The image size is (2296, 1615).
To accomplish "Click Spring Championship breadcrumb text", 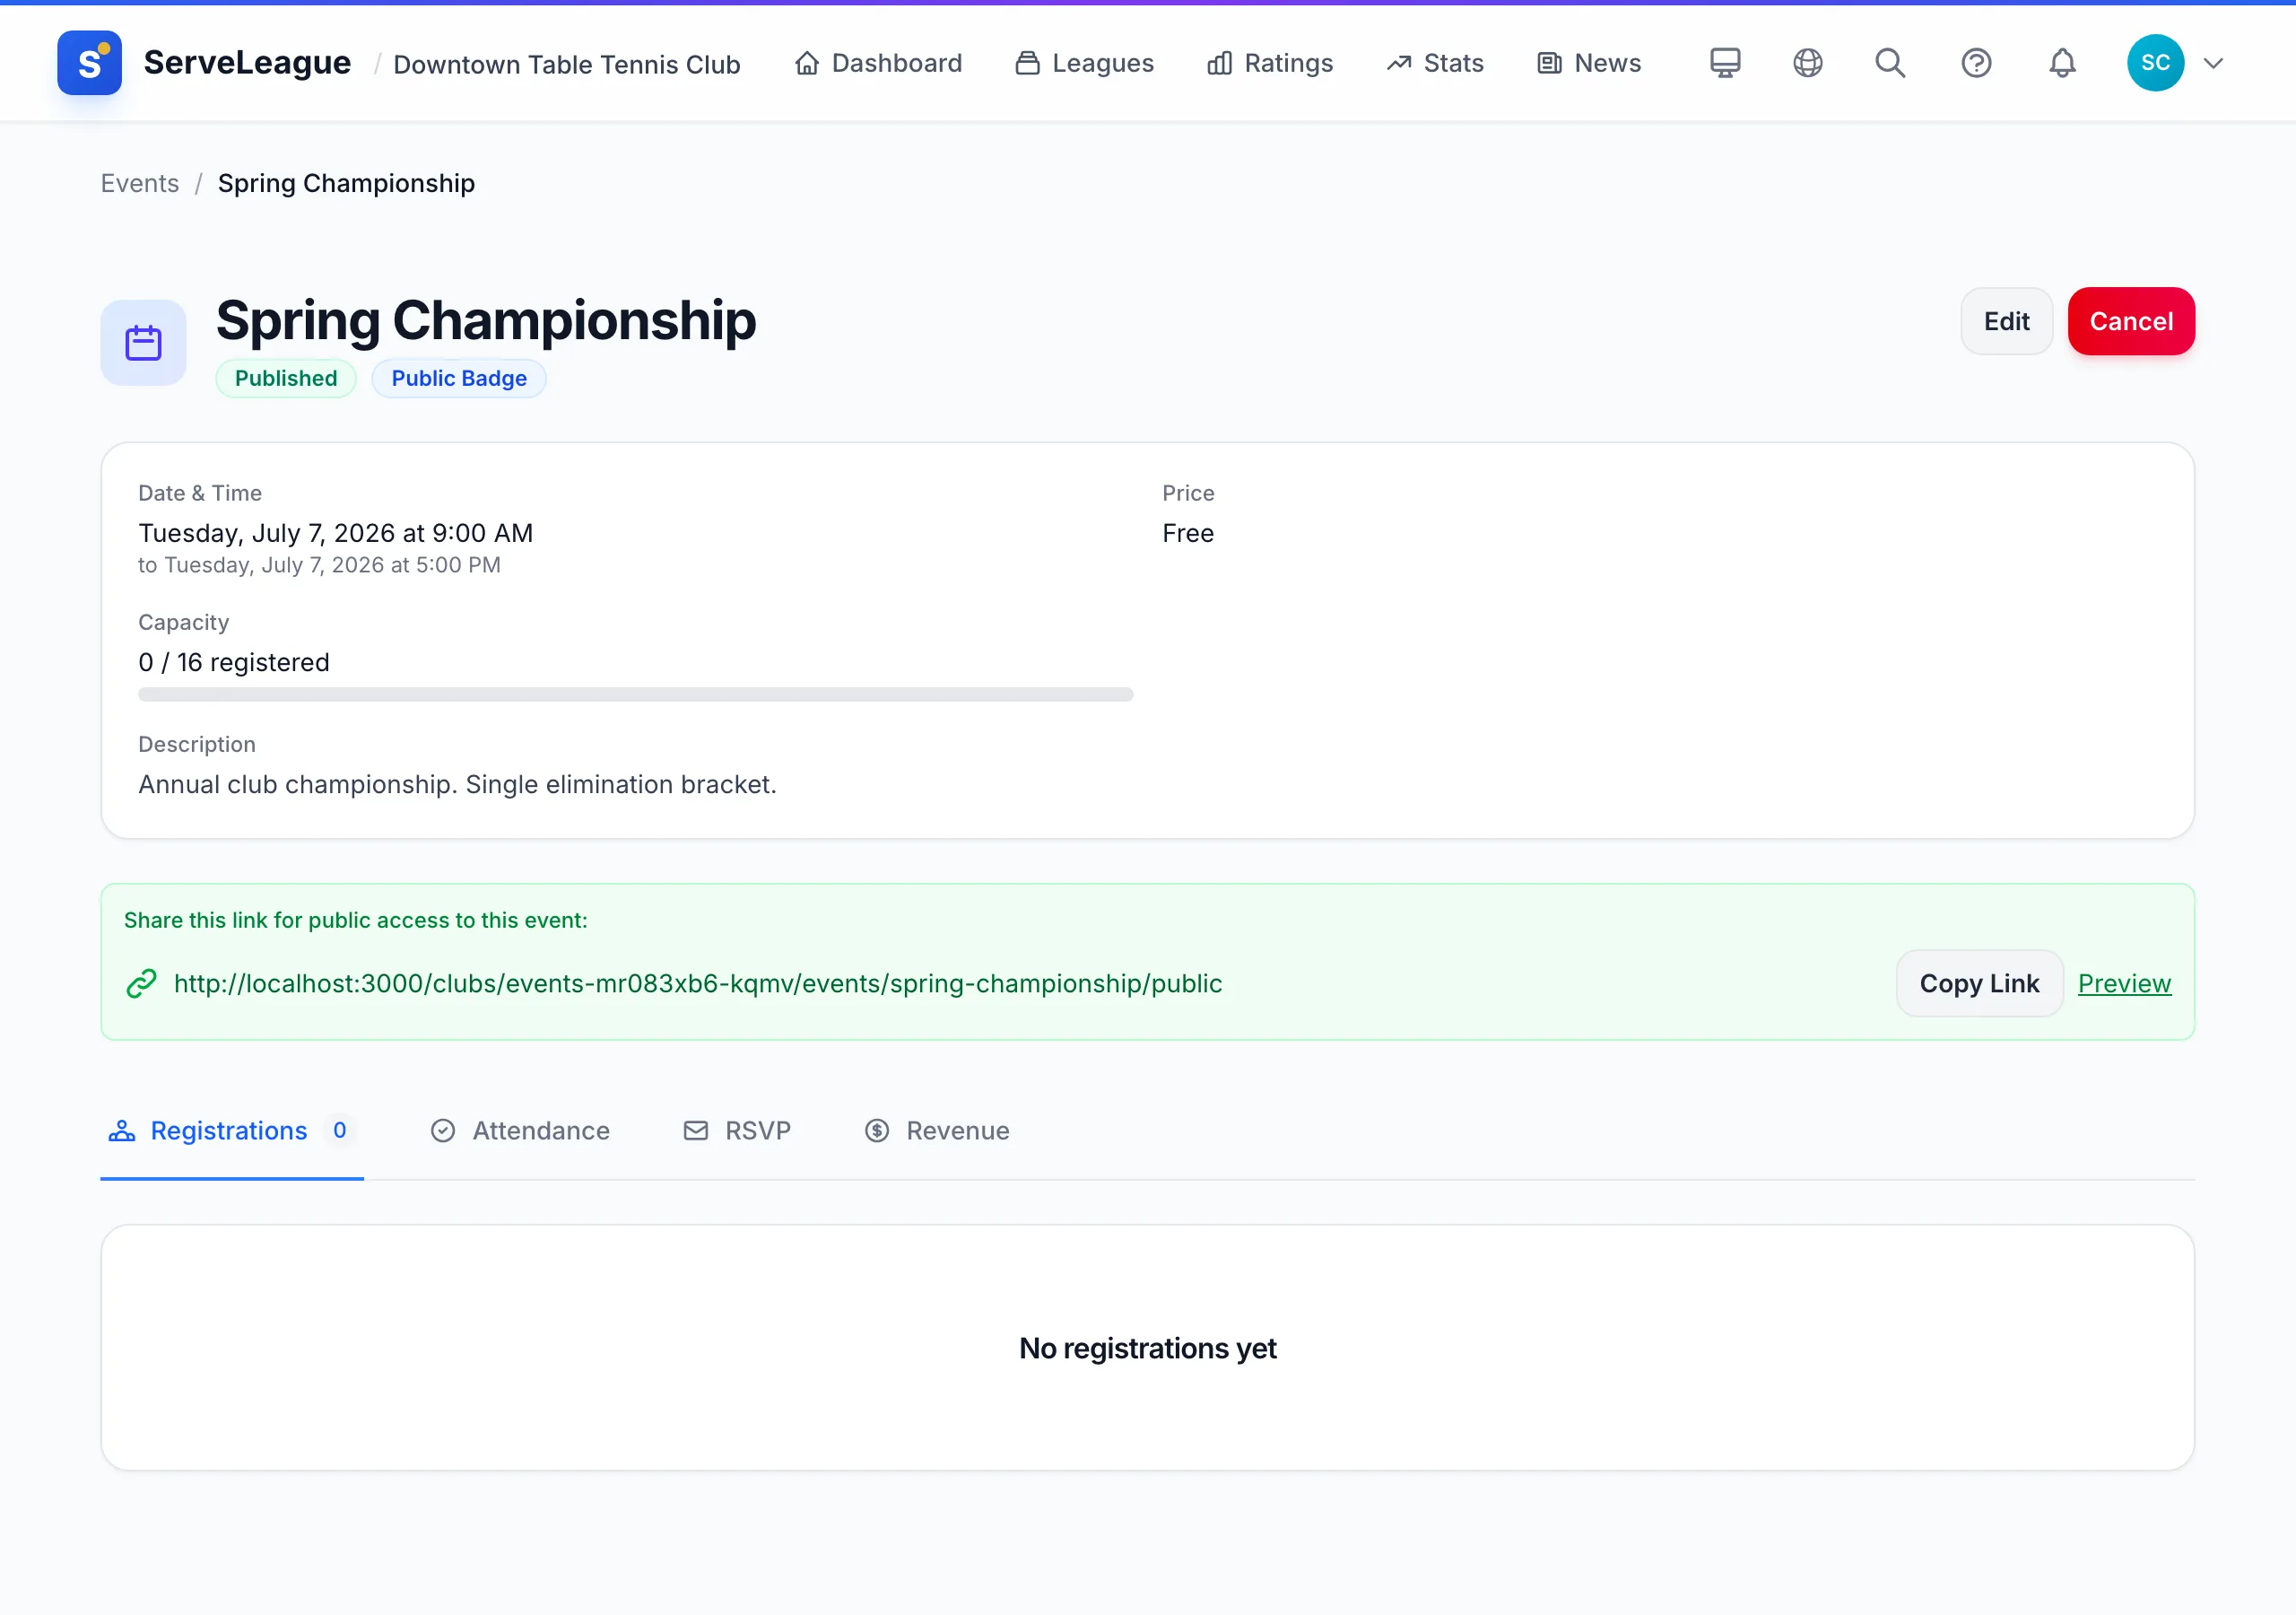I will tap(346, 183).
